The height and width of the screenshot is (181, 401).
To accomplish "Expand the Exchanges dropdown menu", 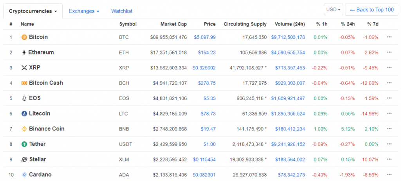I will pyautogui.click(x=84, y=11).
